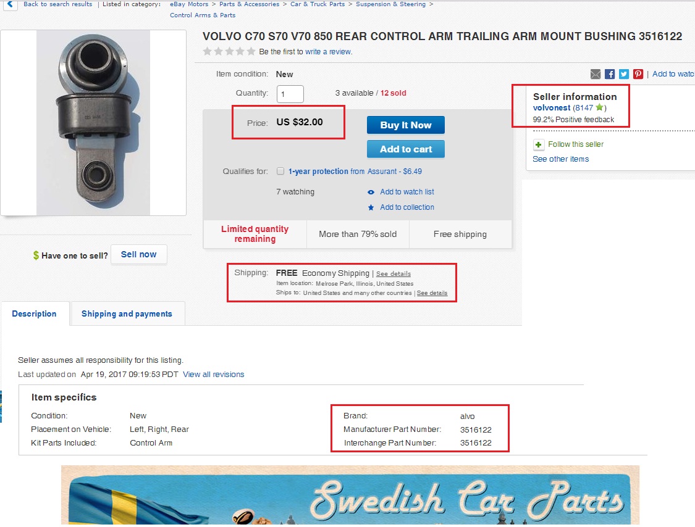Open View all revisions link
The width and height of the screenshot is (695, 527).
click(x=213, y=375)
